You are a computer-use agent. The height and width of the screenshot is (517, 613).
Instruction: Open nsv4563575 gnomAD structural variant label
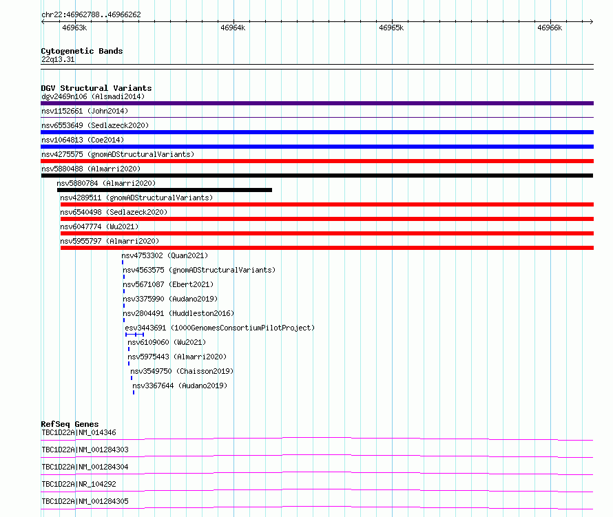click(x=199, y=270)
